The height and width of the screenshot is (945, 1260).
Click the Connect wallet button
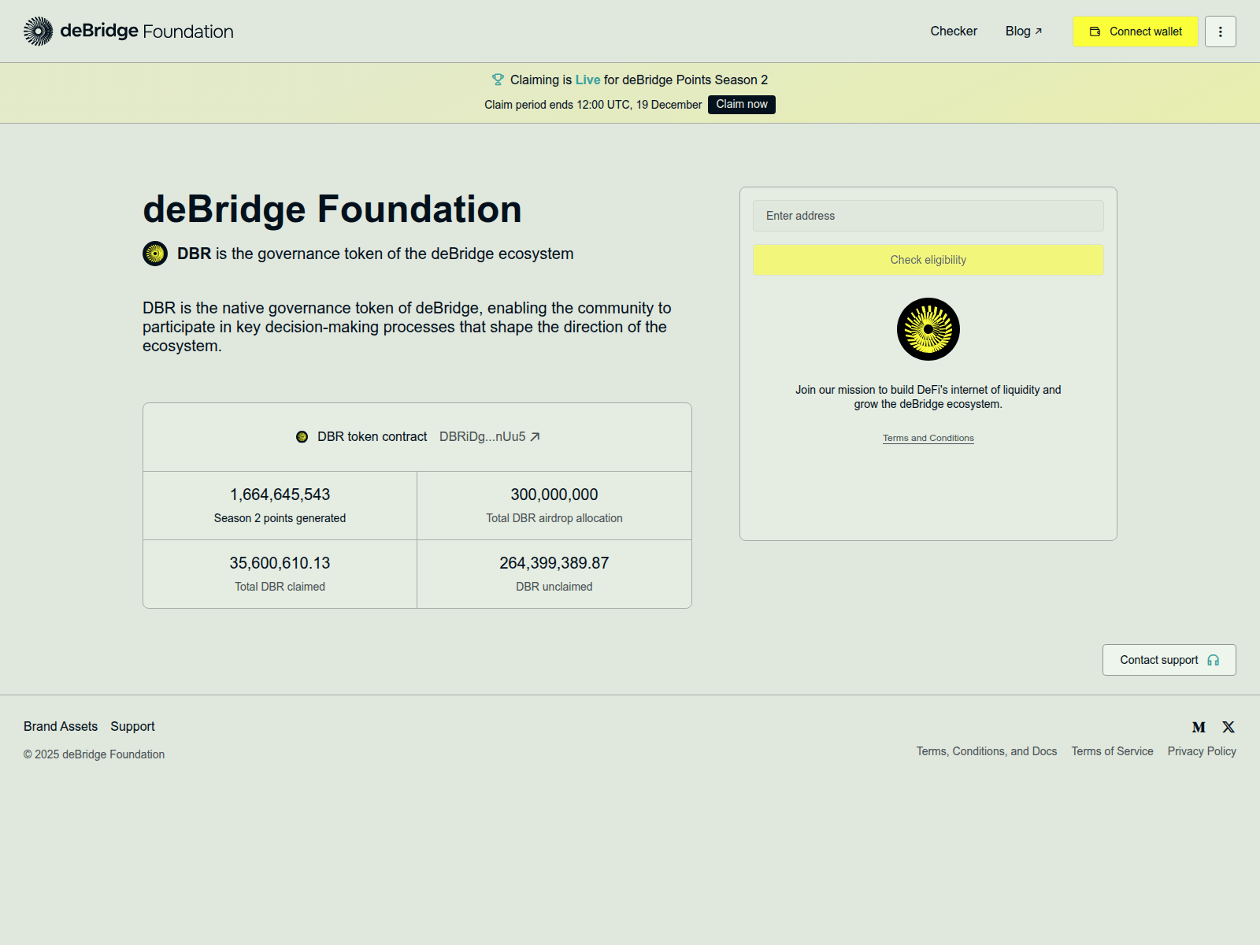tap(1135, 31)
